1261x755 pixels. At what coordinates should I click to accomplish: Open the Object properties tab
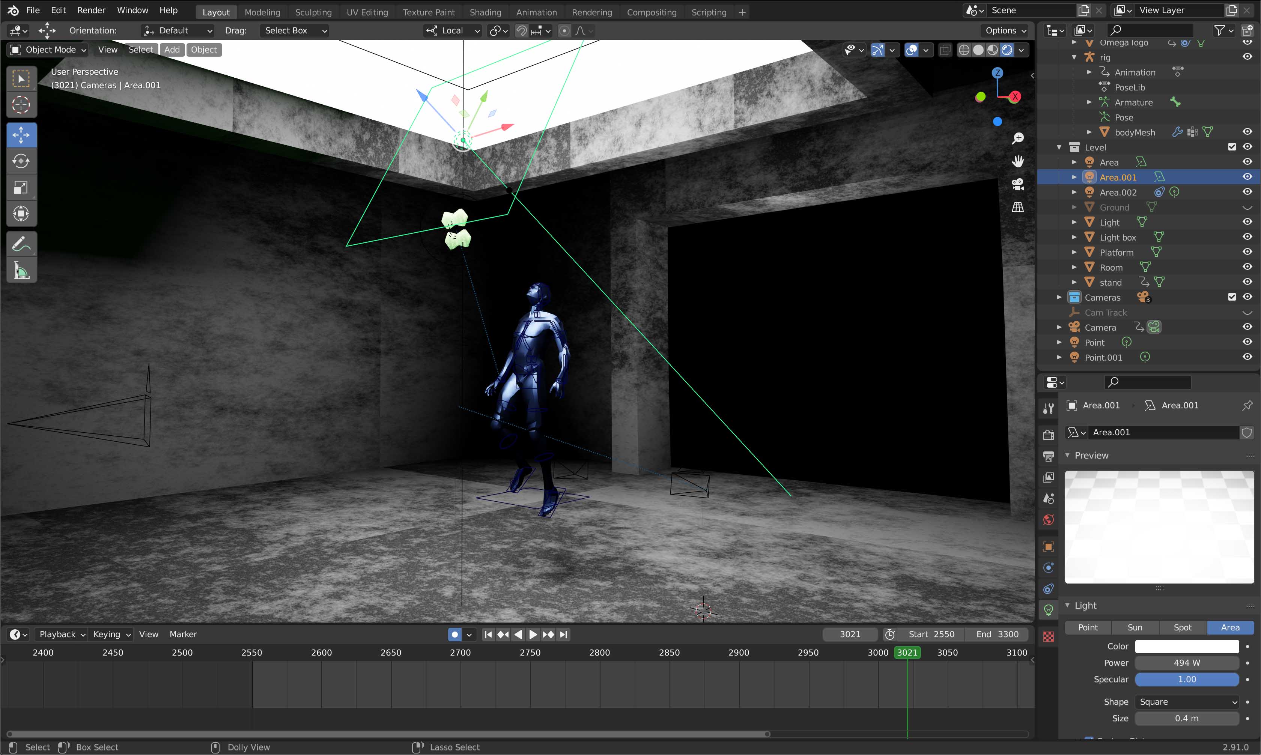[1048, 547]
